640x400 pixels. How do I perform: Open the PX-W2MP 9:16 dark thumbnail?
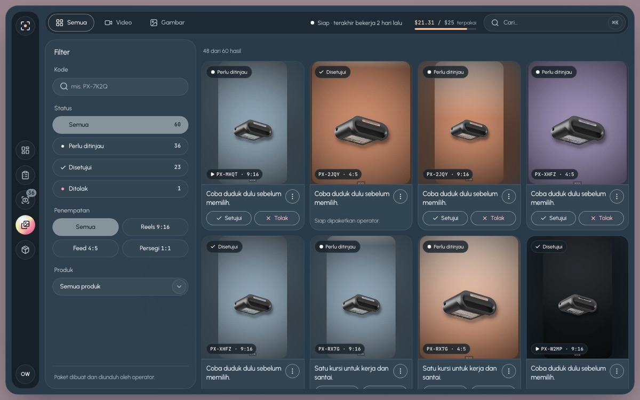pos(578,298)
